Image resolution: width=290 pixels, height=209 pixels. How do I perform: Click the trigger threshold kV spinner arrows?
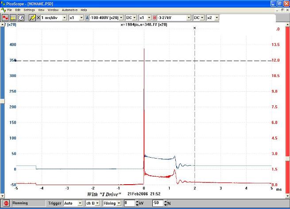(x=136, y=203)
